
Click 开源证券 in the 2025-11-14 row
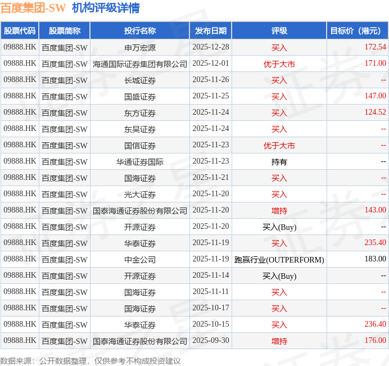click(x=140, y=275)
